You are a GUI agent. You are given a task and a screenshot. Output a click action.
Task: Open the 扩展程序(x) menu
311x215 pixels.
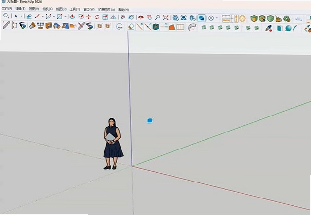click(106, 10)
